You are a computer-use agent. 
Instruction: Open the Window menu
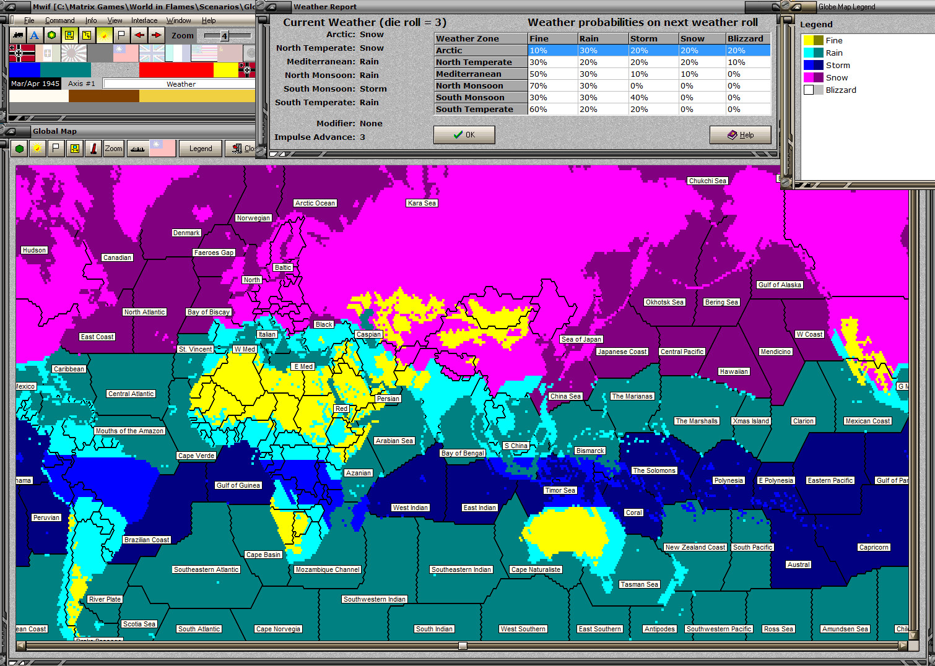[x=178, y=20]
